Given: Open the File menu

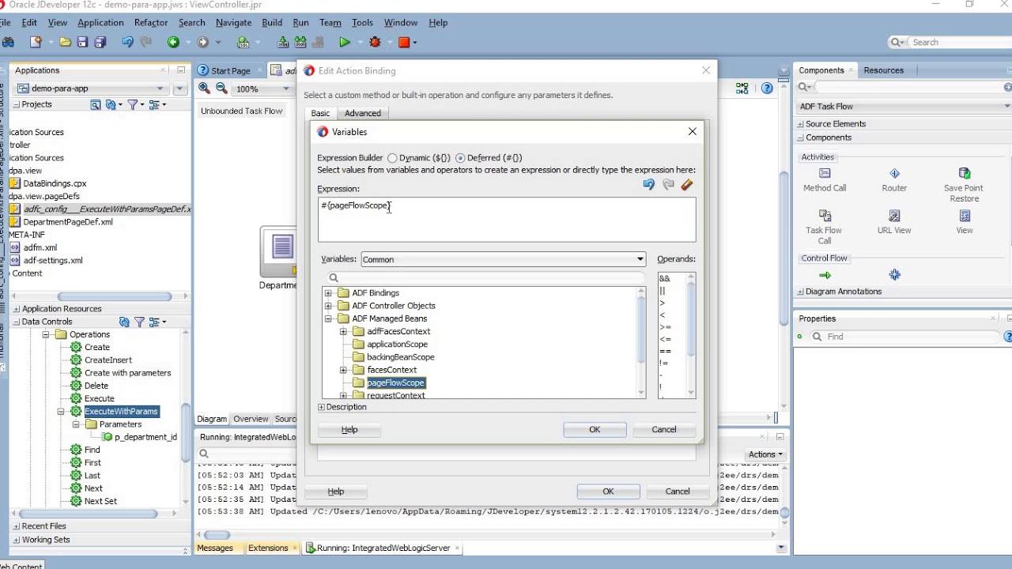Looking at the screenshot, I should pyautogui.click(x=7, y=23).
